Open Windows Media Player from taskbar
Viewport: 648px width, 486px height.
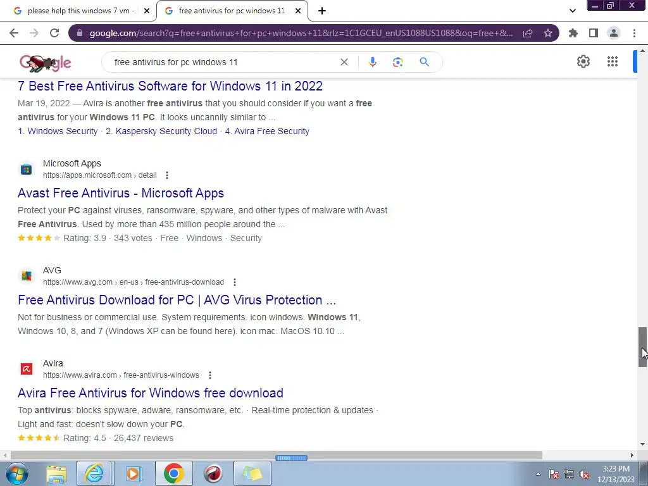(133, 473)
